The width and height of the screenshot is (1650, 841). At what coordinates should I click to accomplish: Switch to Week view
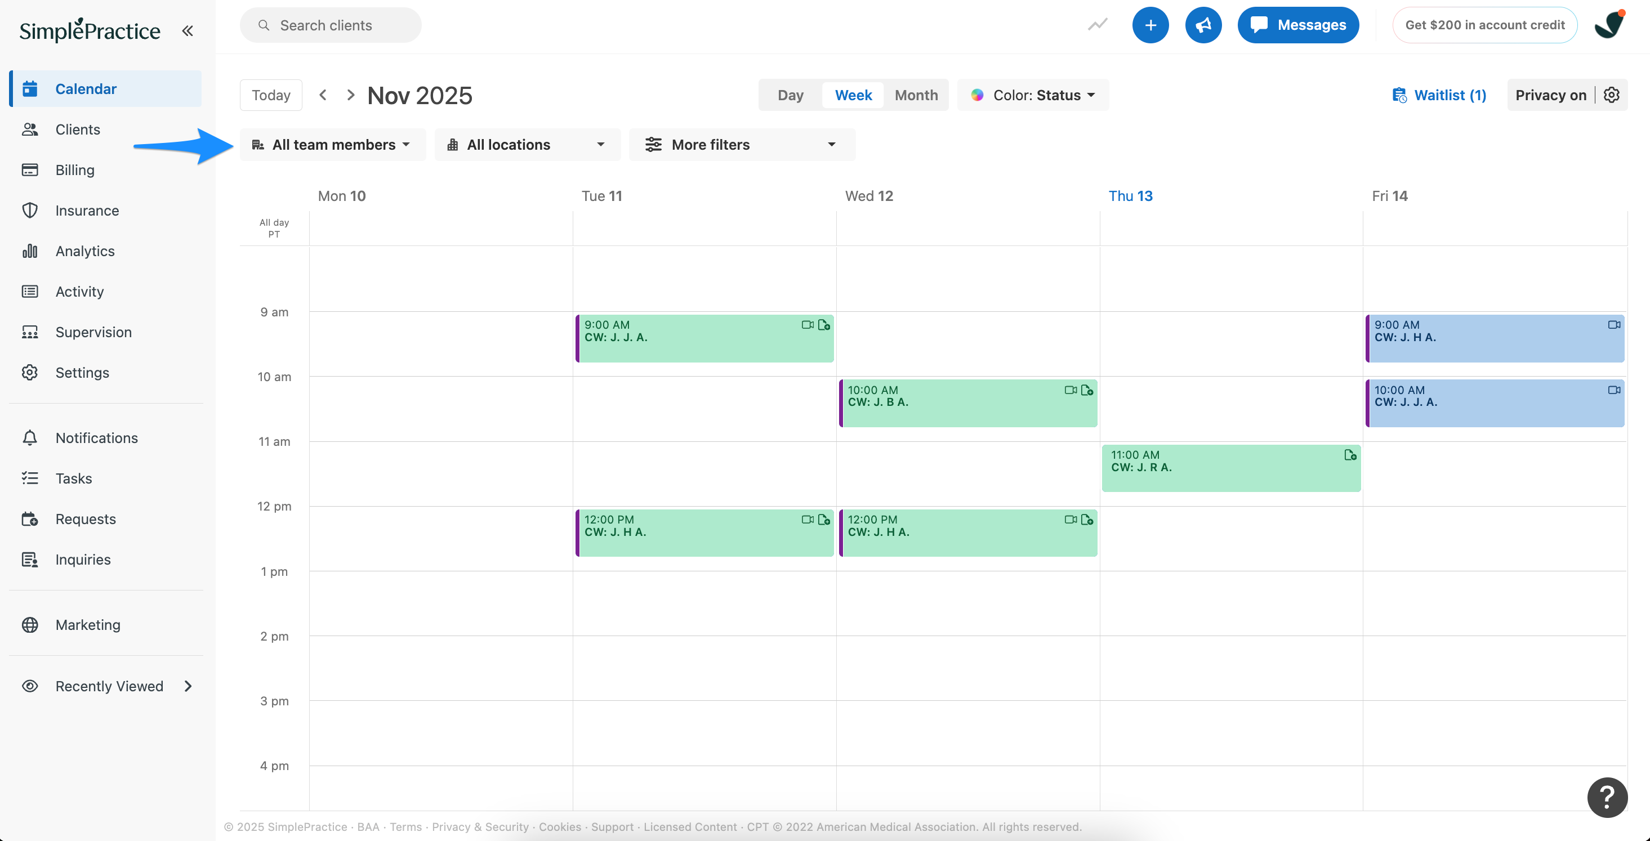pyautogui.click(x=853, y=95)
